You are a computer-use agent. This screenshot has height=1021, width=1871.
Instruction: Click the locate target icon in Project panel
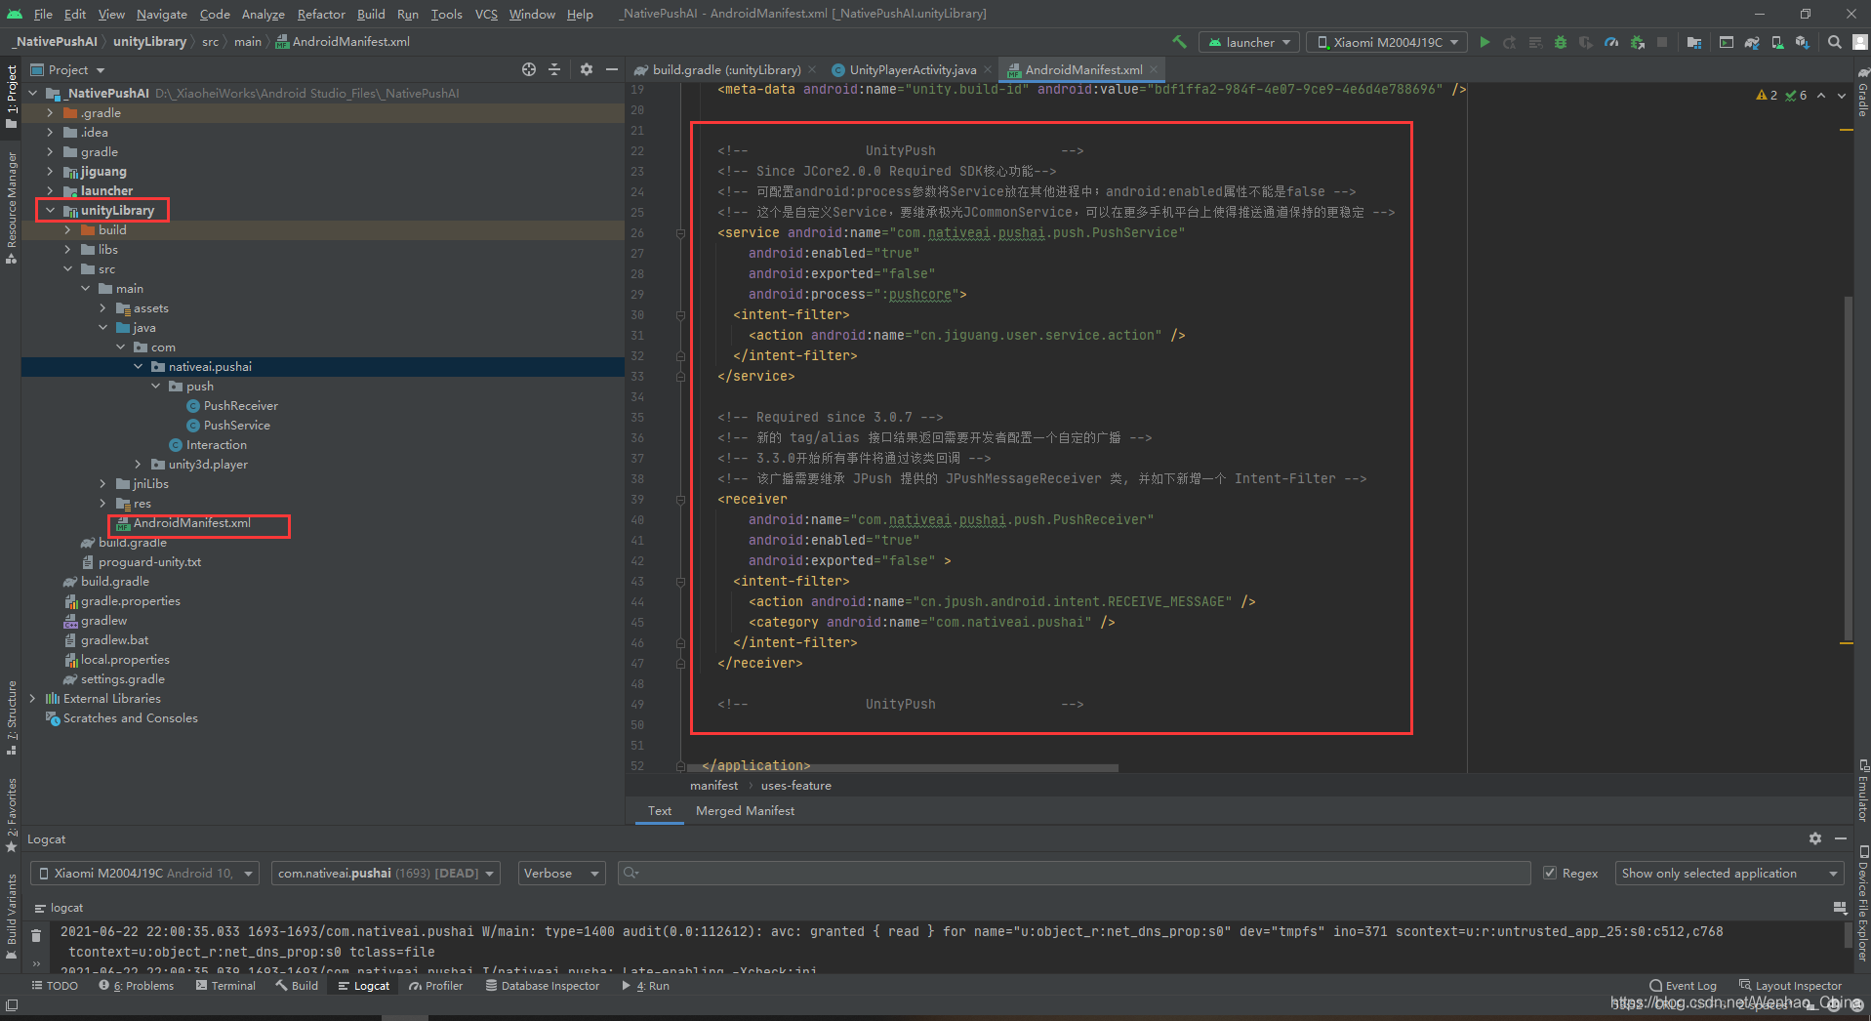pyautogui.click(x=529, y=69)
